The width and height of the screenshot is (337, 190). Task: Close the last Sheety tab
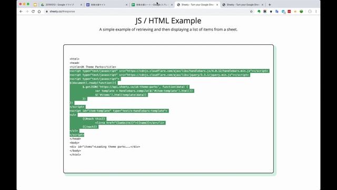tap(262, 5)
